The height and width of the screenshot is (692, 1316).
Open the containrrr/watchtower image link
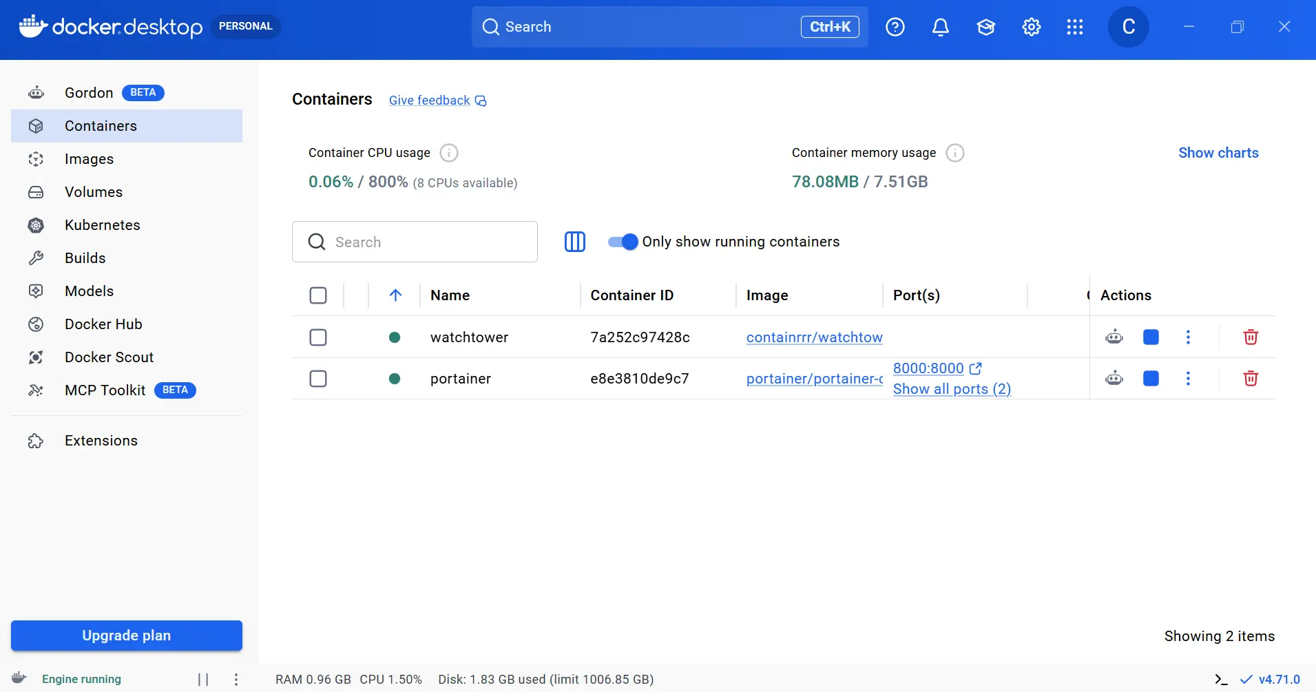[814, 337]
